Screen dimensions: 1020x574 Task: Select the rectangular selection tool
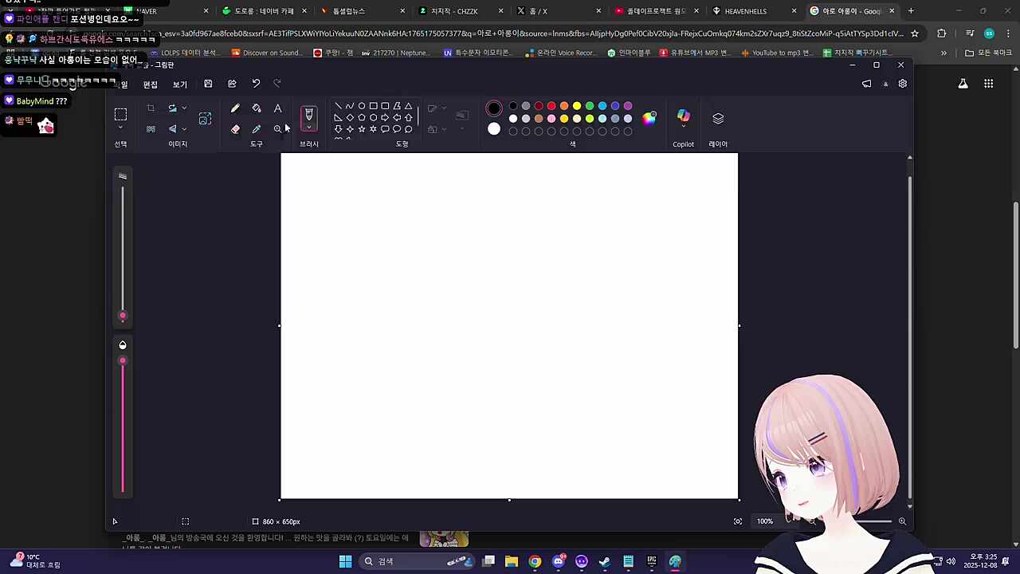120,115
